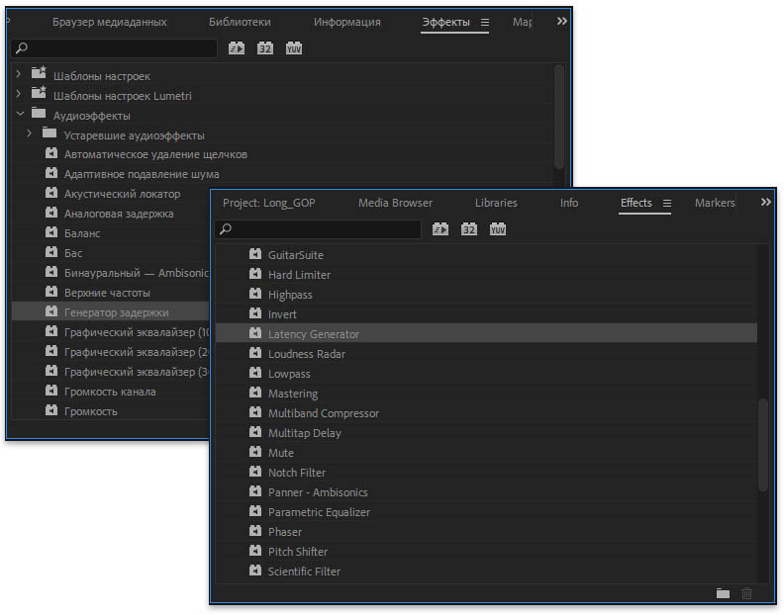The height and width of the screenshot is (615, 784).
Task: Toggle Accelerated Effects filter in English panel
Action: point(441,229)
